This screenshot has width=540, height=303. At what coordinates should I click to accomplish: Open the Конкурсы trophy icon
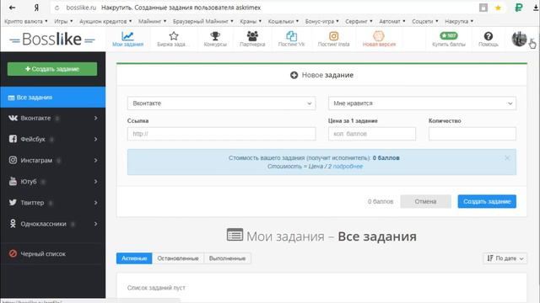[215, 36]
